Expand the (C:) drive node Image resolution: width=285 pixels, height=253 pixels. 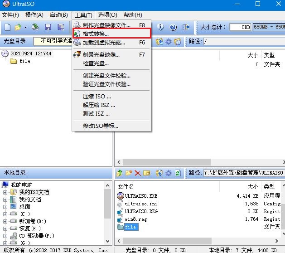(x=5, y=214)
